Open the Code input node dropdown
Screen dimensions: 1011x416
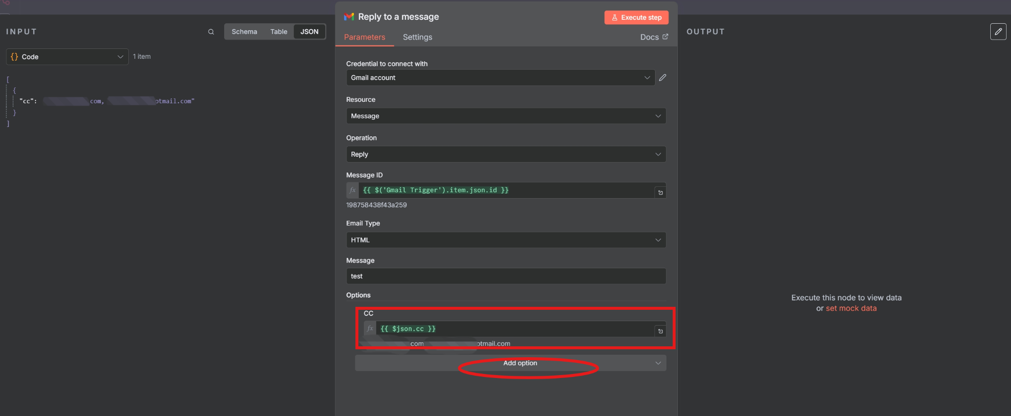click(x=67, y=57)
